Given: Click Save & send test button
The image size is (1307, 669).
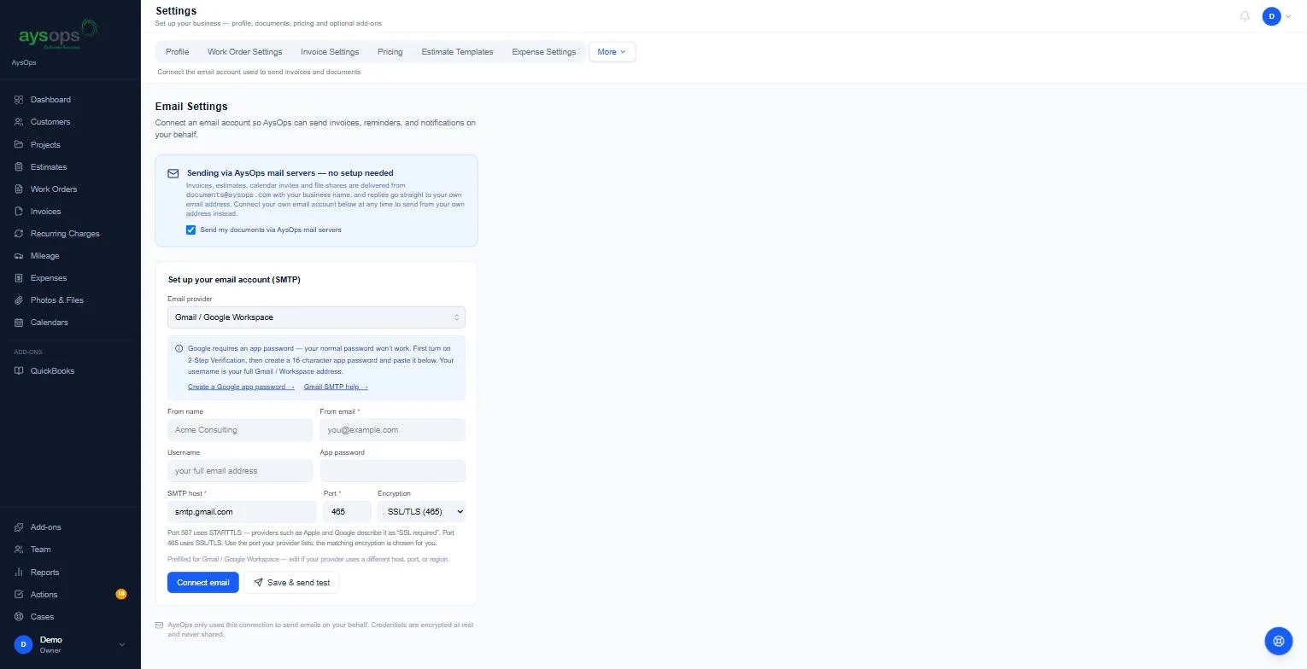Looking at the screenshot, I should click(291, 583).
